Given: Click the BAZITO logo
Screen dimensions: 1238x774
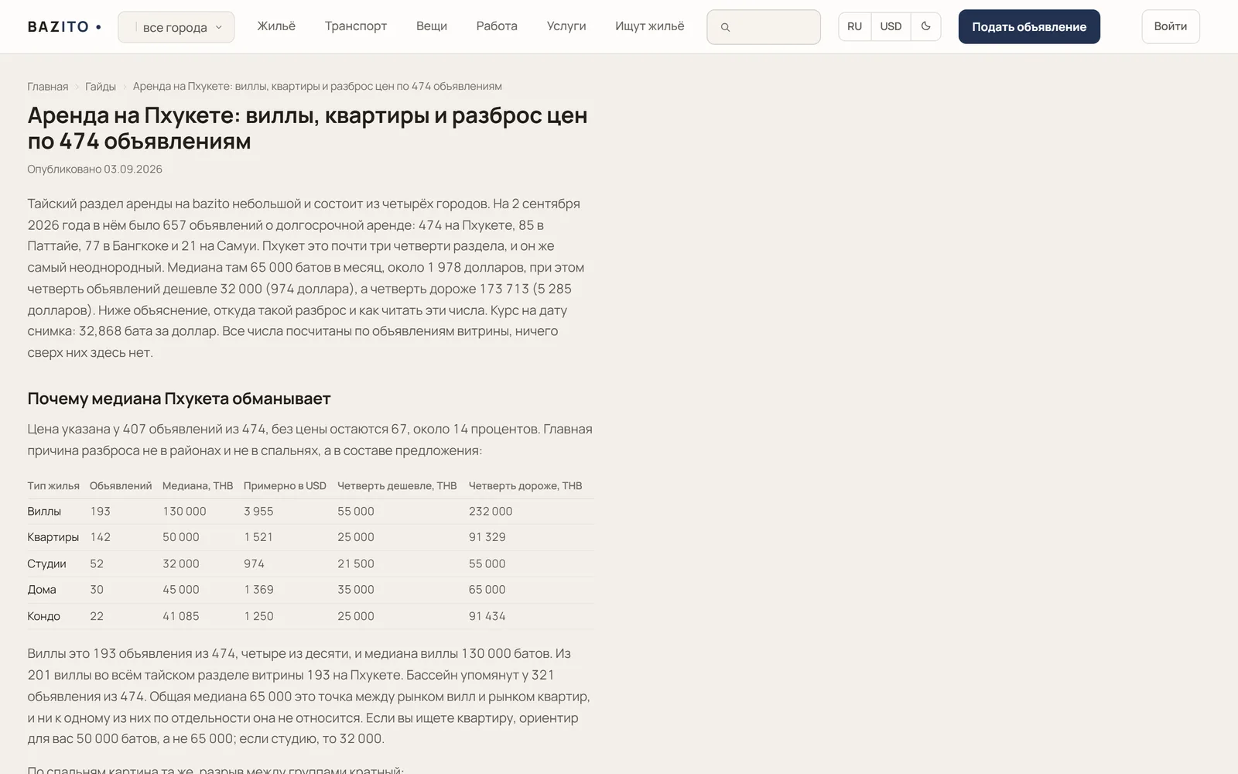Looking at the screenshot, I should pyautogui.click(x=64, y=26).
